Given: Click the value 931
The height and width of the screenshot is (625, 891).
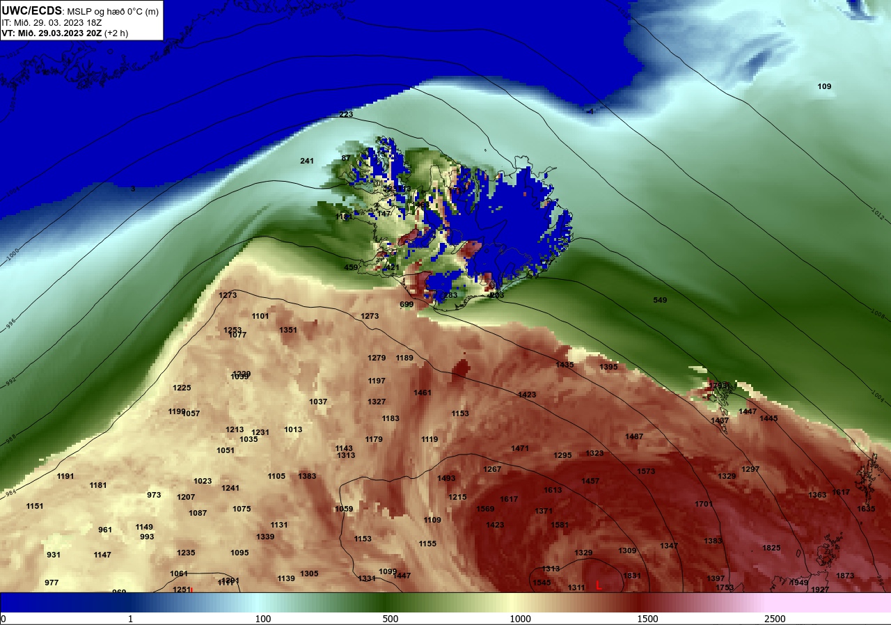Looking at the screenshot, I should pyautogui.click(x=54, y=555).
